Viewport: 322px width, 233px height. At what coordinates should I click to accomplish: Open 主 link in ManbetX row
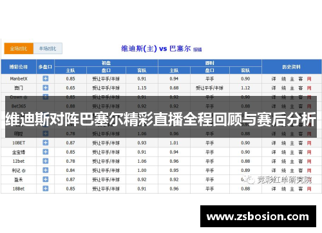[x=292, y=79]
